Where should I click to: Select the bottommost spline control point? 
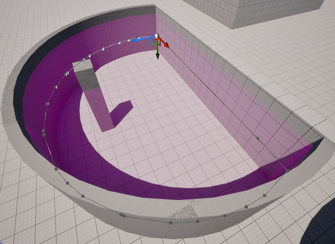(x=171, y=223)
